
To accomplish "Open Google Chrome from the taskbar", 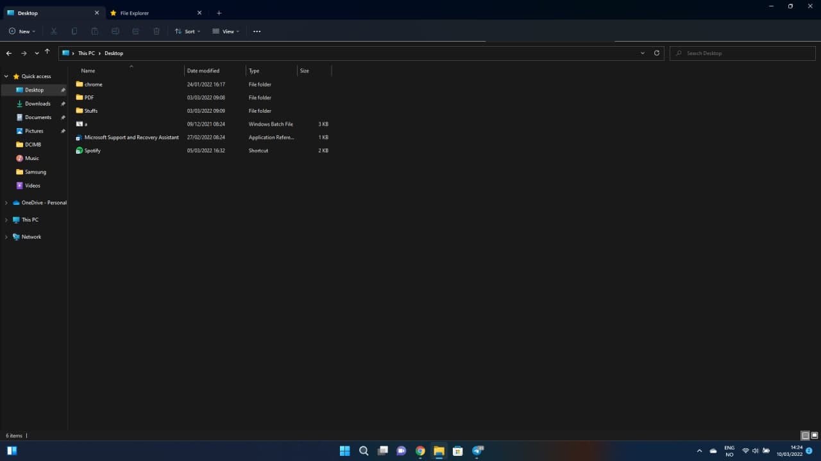I will point(420,451).
